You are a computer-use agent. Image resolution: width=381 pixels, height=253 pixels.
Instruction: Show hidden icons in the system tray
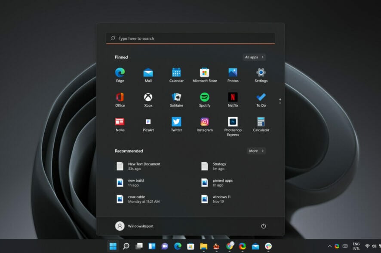point(329,246)
